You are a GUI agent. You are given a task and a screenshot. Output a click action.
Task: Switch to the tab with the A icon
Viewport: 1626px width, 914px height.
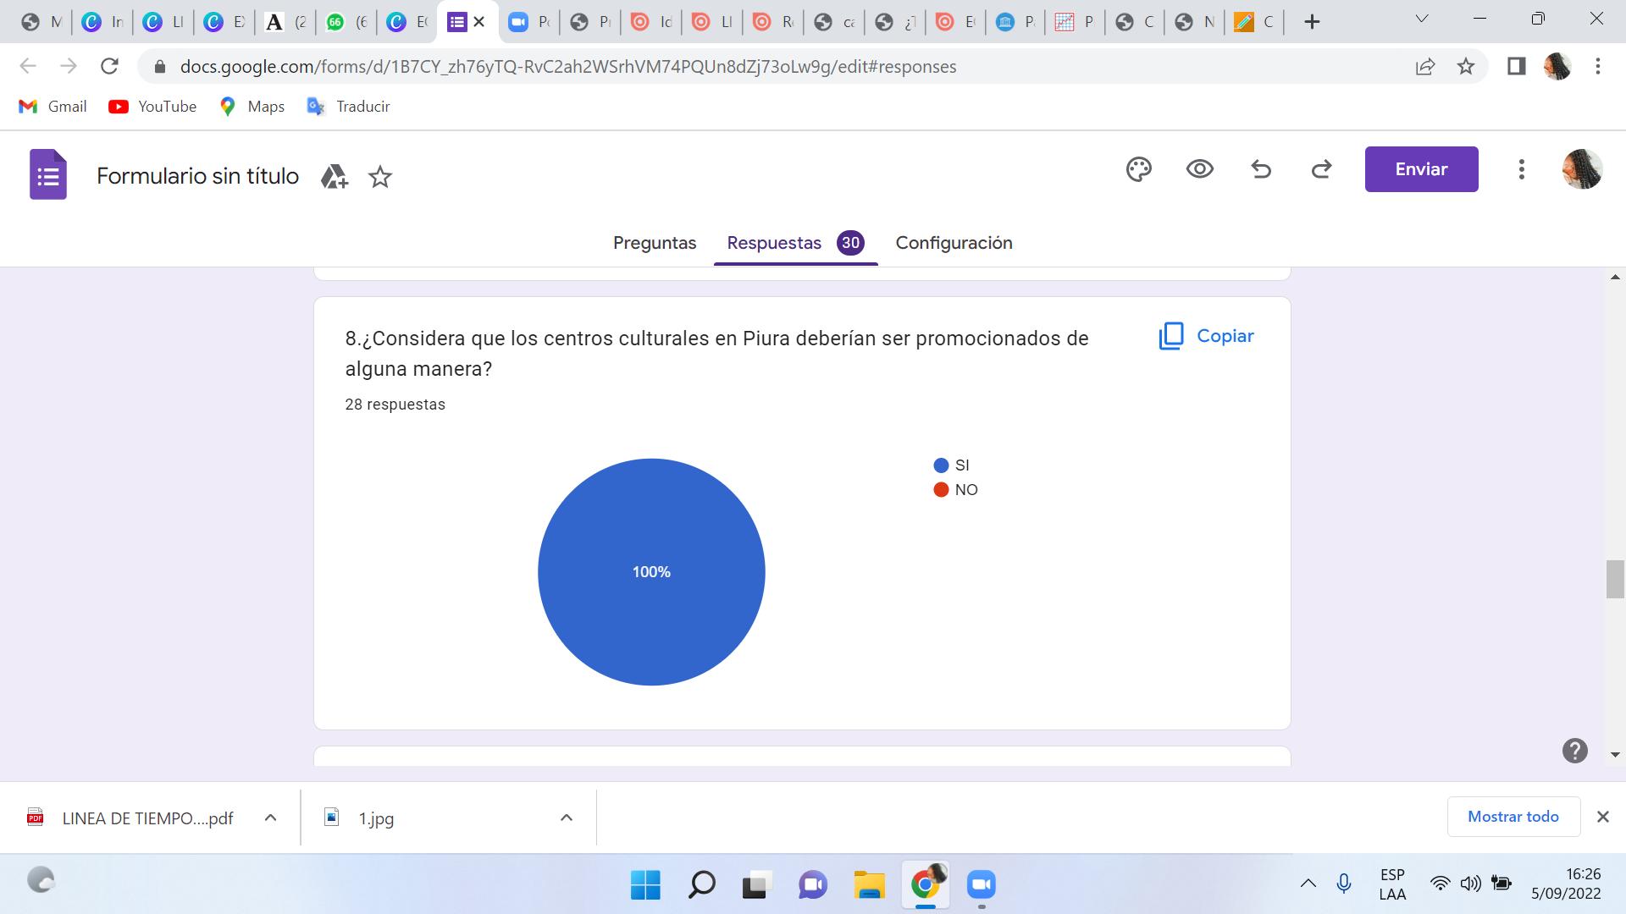click(285, 22)
